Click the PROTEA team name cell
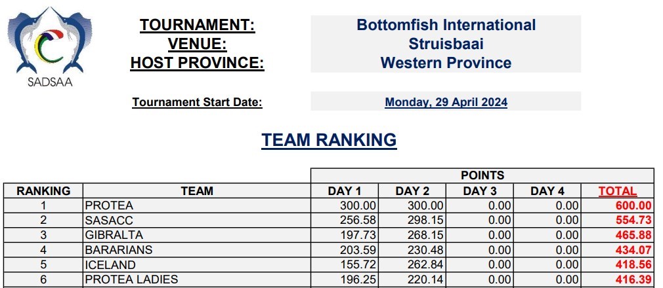663x288 pixels. pyautogui.click(x=109, y=206)
